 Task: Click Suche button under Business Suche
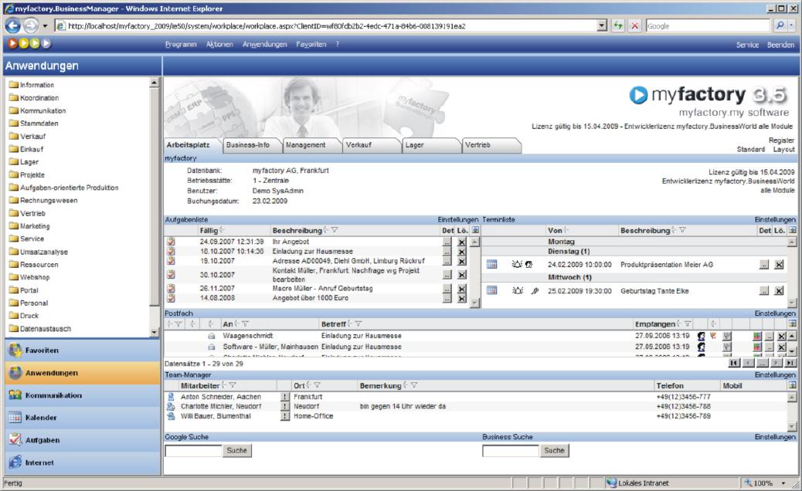pos(554,451)
